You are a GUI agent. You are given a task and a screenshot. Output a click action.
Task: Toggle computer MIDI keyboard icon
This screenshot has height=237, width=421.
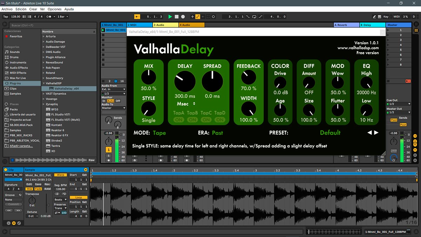[380, 17]
